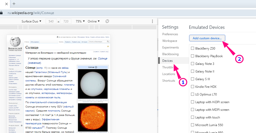This screenshot has width=256, height=133.
Task: Enable the Microsoft Lumia 550 checkbox
Action: [x=193, y=125]
